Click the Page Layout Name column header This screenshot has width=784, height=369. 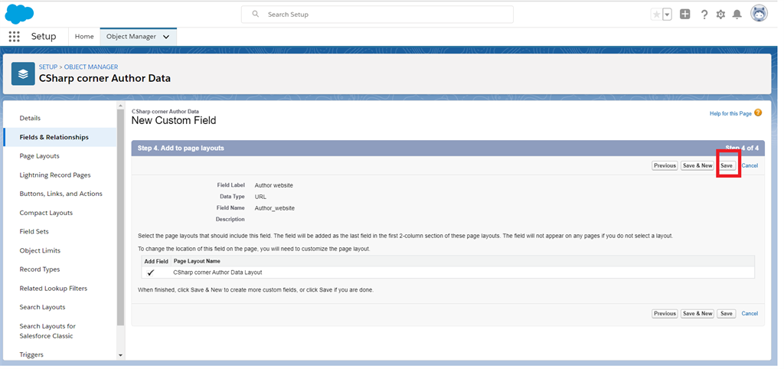pos(197,261)
